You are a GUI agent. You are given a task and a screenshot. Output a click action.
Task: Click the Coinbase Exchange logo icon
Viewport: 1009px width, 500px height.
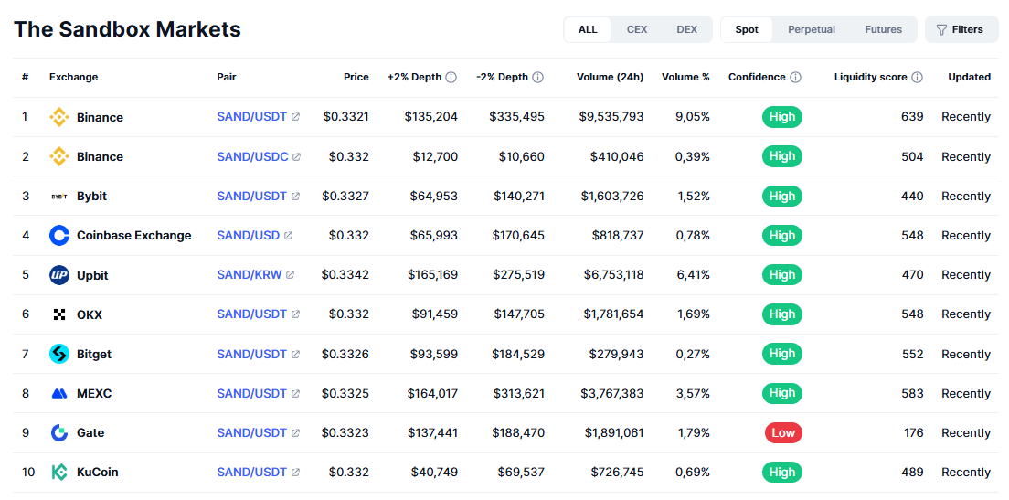59,236
